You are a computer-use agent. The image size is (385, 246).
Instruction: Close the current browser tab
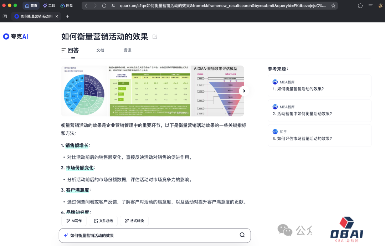pyautogui.click(x=57, y=16)
